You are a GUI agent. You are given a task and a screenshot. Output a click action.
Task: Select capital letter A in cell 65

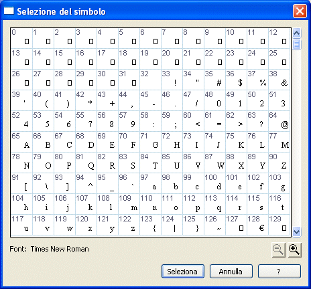coord(21,142)
